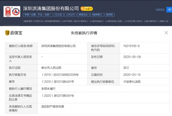172x116 pixels.
Task: Click the 发布日期 label
Action: [97, 57]
